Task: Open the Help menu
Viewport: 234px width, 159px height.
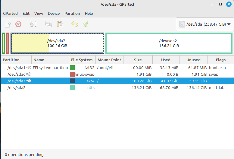Action: [x=89, y=14]
